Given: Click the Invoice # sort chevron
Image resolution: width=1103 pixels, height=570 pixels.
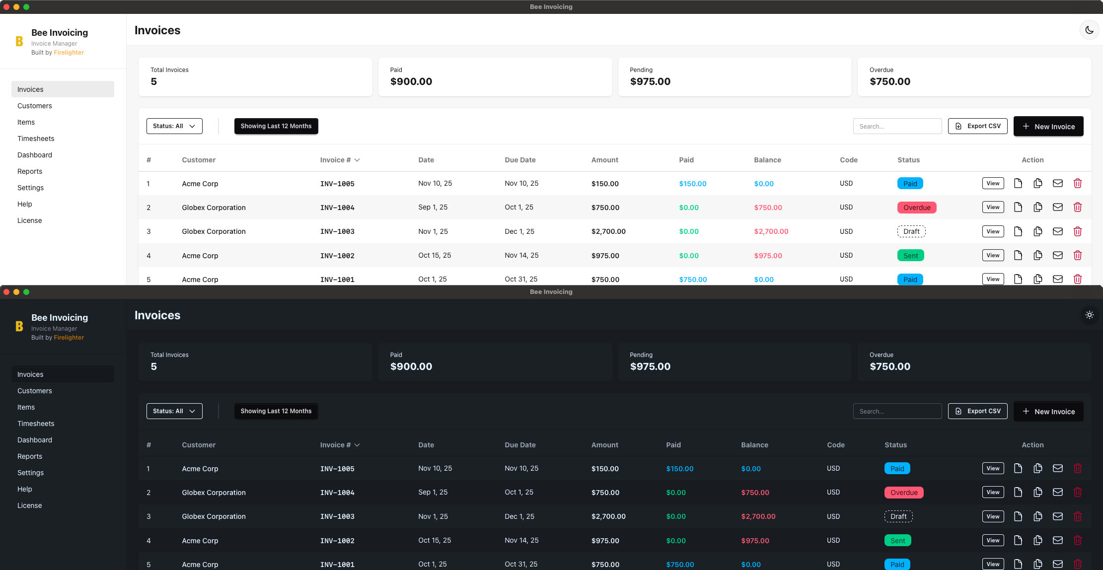Looking at the screenshot, I should point(358,160).
